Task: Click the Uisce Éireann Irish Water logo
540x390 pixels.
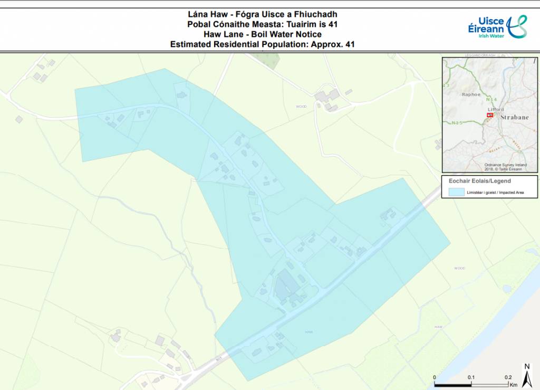Action: [x=497, y=26]
